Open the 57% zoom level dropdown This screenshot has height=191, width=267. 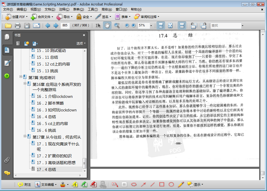click(151, 26)
